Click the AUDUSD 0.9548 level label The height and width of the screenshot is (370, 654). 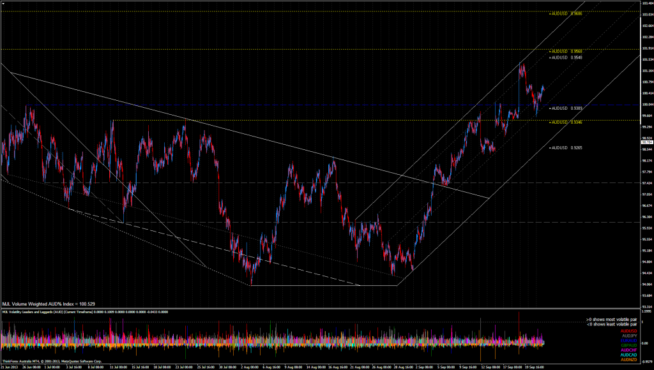pos(566,57)
